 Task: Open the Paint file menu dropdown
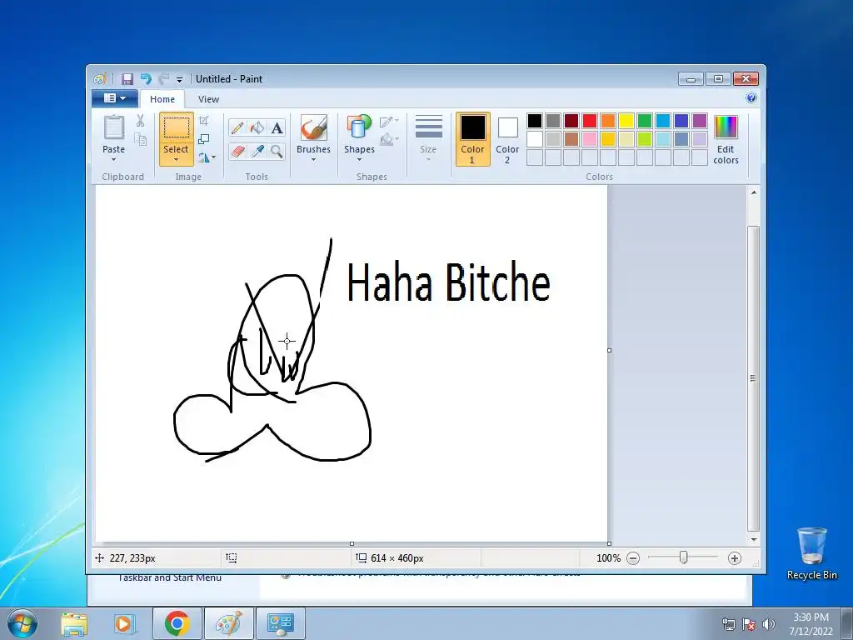(x=115, y=98)
